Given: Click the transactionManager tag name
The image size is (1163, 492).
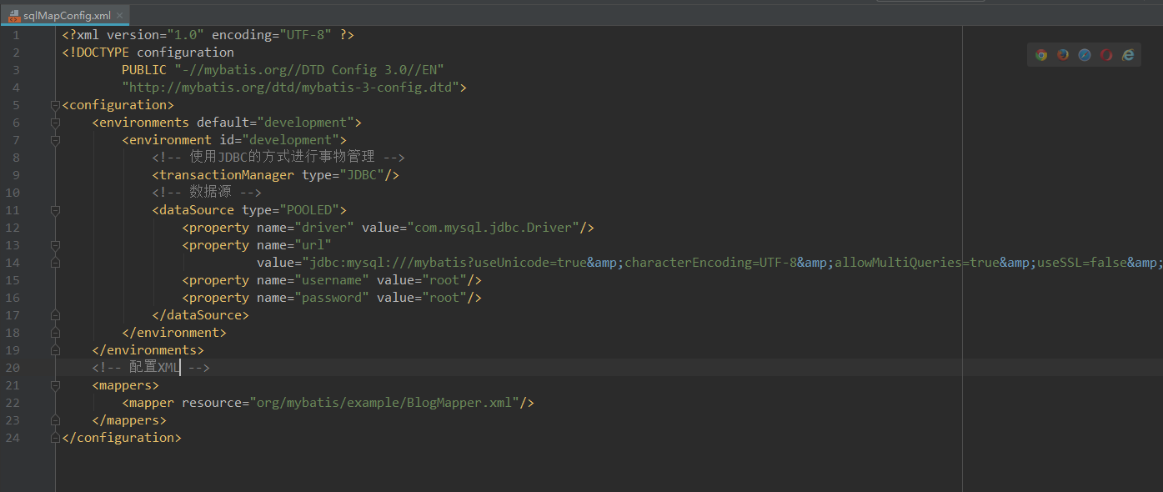Looking at the screenshot, I should point(226,175).
